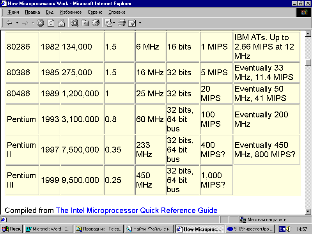Viewport: 312px width, 234px height.
Task: Click the 1999 year cell
Action: click(50, 180)
